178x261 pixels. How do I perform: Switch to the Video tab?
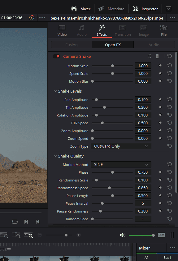point(62,31)
